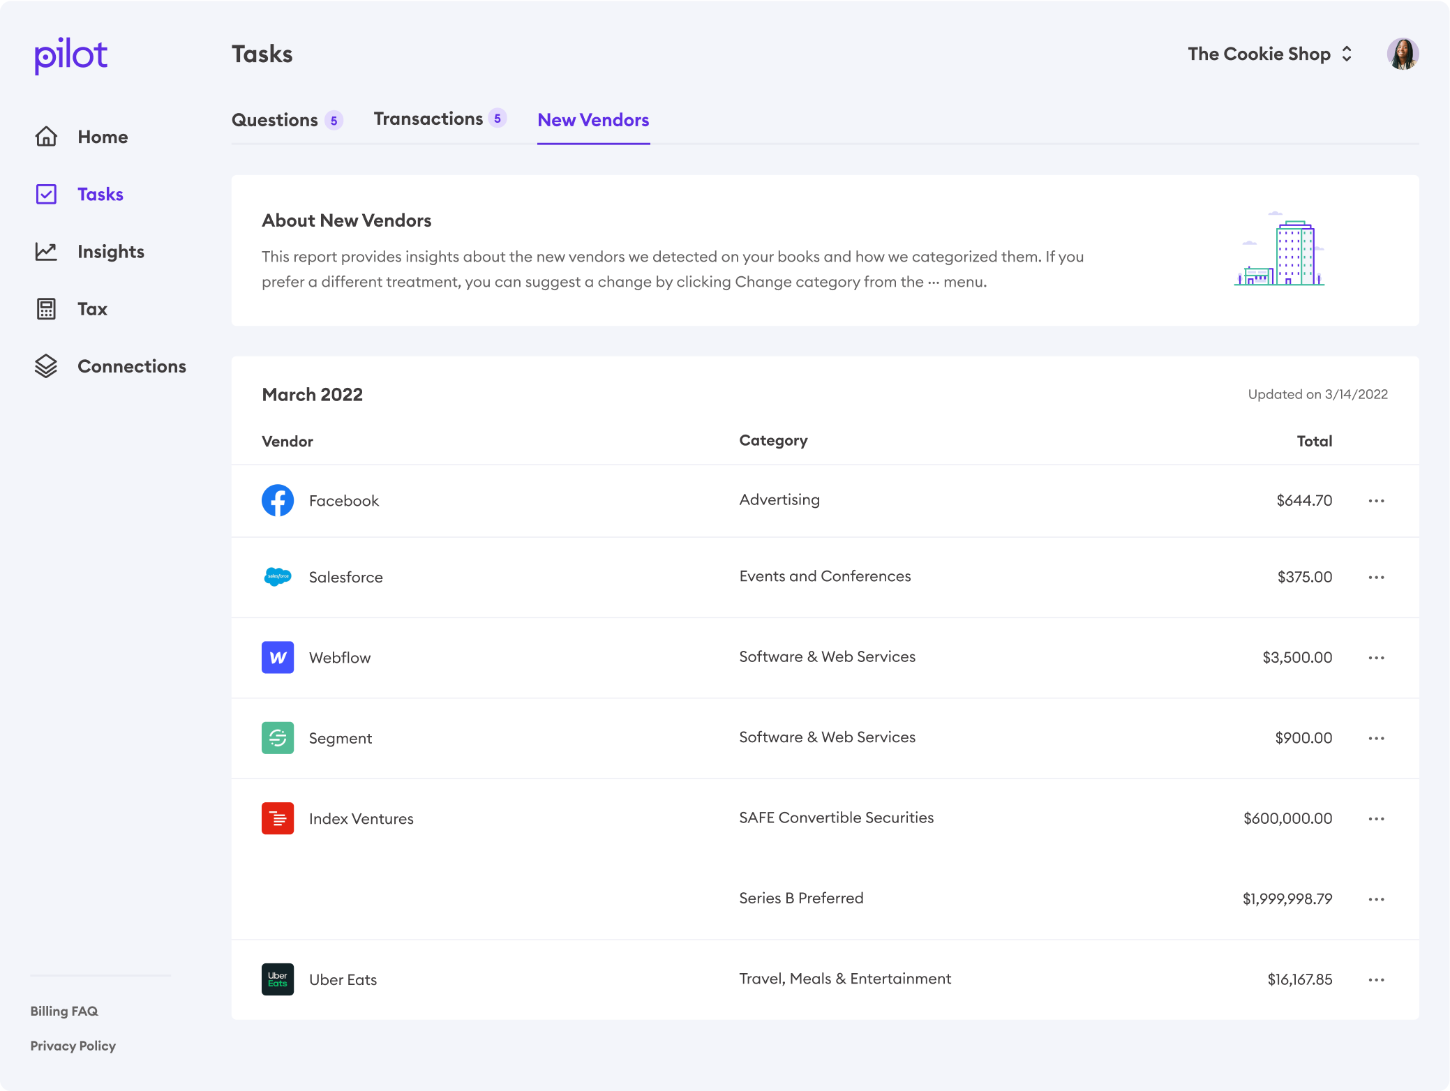Click the $600,000.00 total amount
Image resolution: width=1450 pixels, height=1091 pixels.
tap(1287, 818)
